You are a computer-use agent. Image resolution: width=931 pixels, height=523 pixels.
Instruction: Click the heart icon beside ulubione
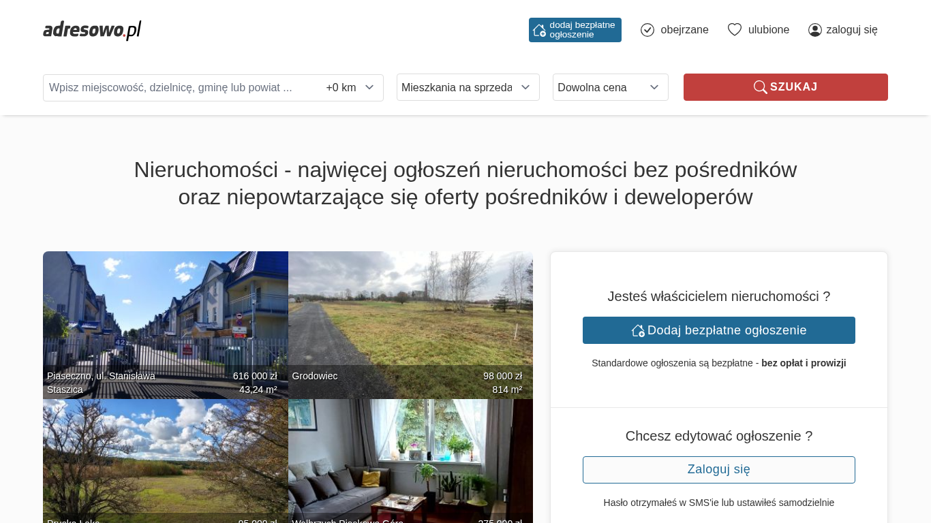pos(735,30)
